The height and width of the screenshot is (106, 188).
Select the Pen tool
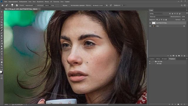(1, 52)
